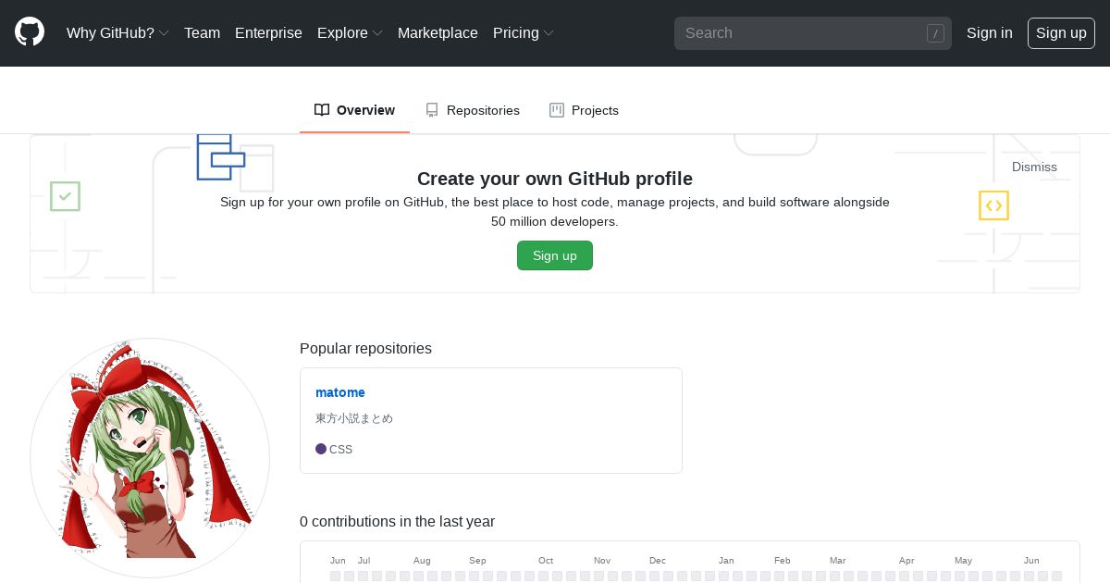1110x583 pixels.
Task: Open the matome repository
Action: (x=340, y=392)
